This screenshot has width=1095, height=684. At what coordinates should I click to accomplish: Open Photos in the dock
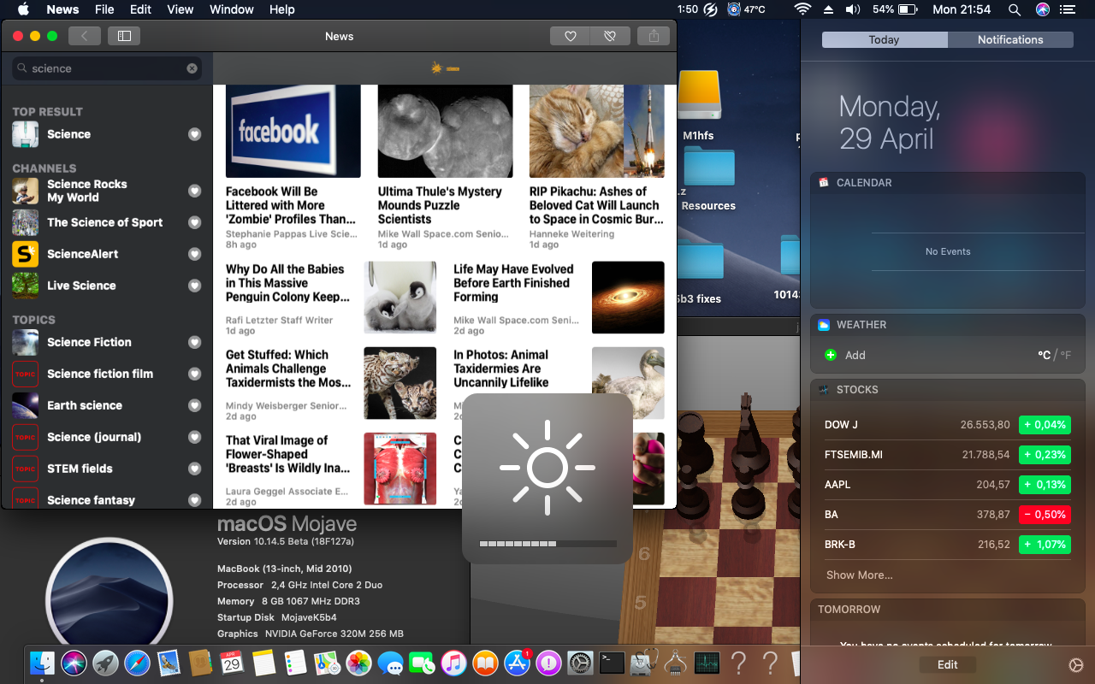358,663
